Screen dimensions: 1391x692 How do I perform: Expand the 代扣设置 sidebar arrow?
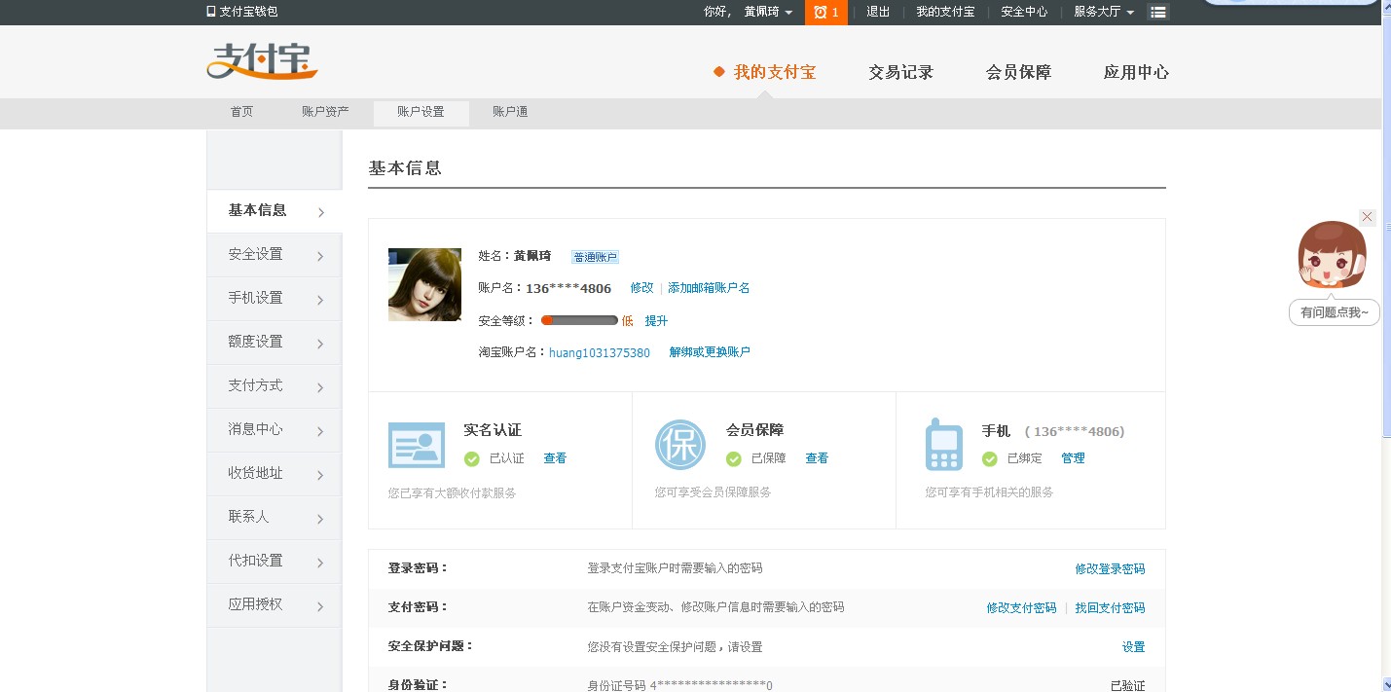pyautogui.click(x=320, y=563)
